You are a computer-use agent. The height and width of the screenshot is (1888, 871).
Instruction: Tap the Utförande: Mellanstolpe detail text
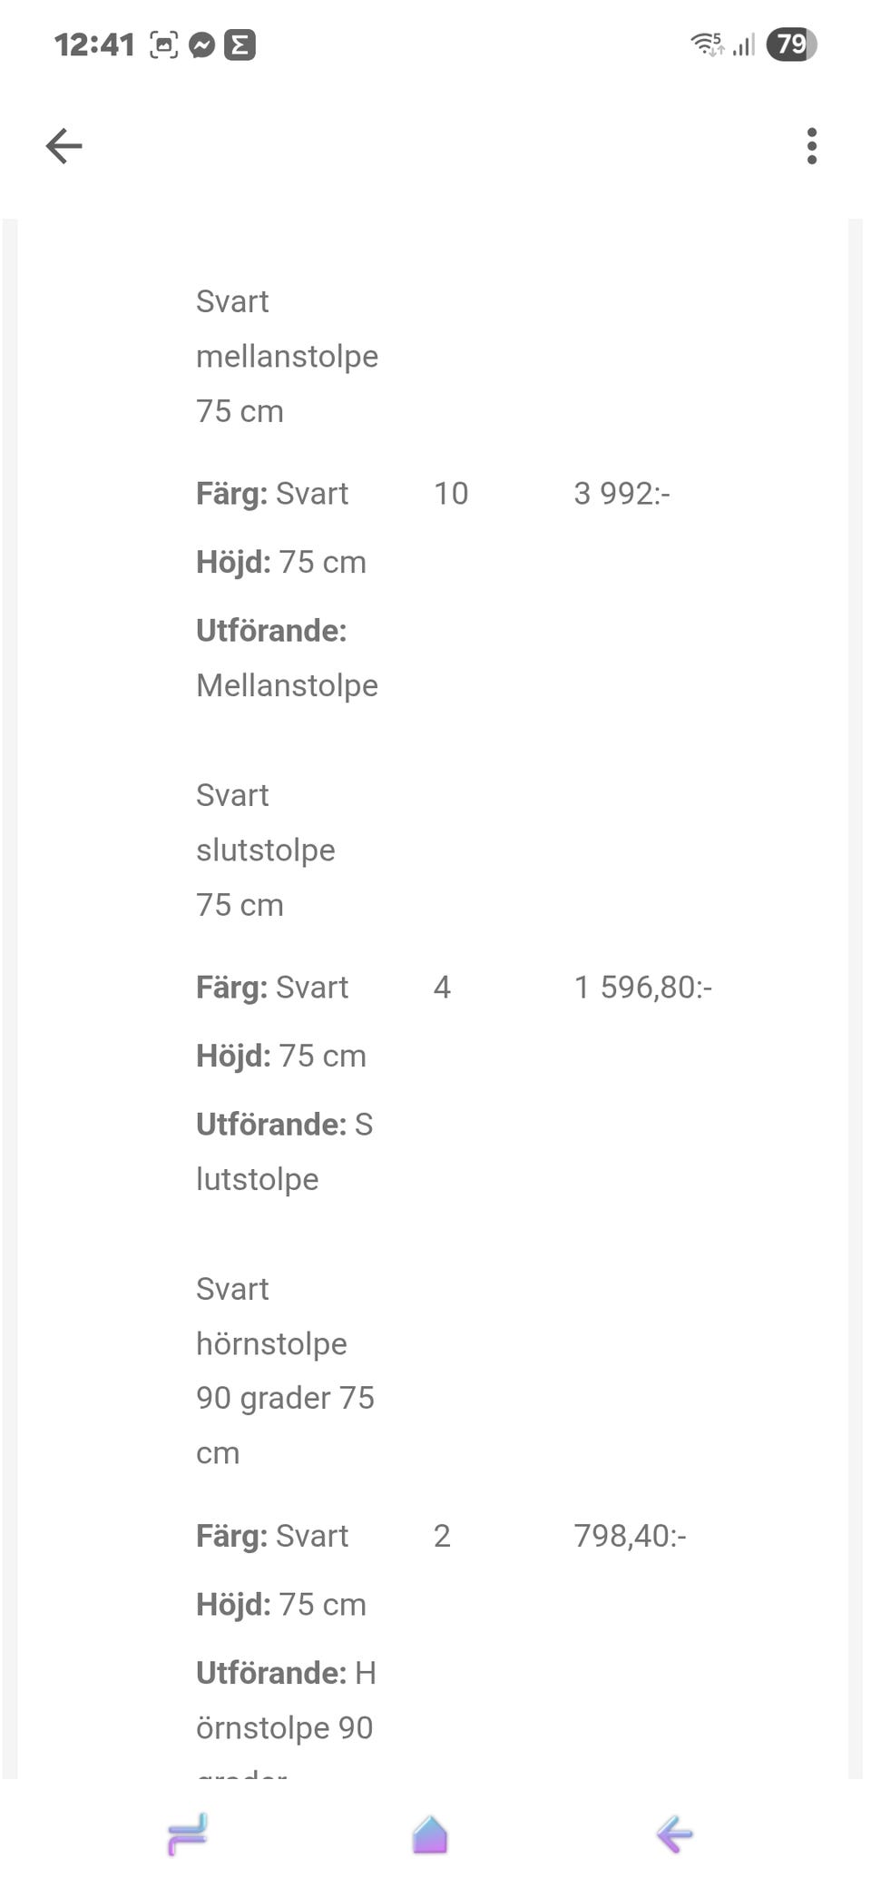287,658
